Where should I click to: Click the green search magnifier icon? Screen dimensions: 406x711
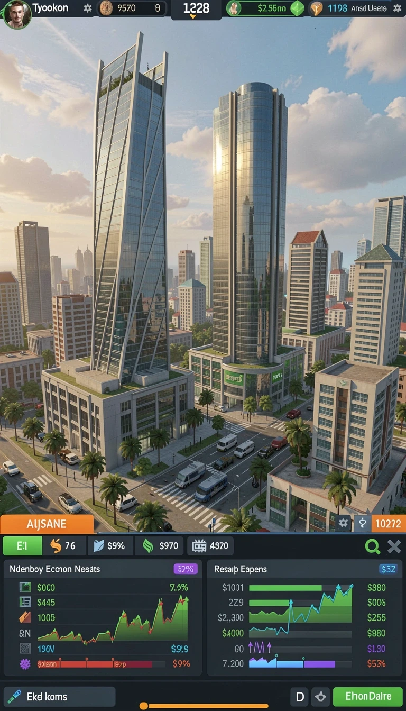pos(373,546)
